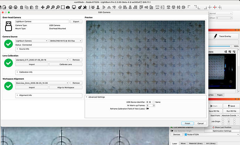Switch to the Laser tab

pos(175,144)
